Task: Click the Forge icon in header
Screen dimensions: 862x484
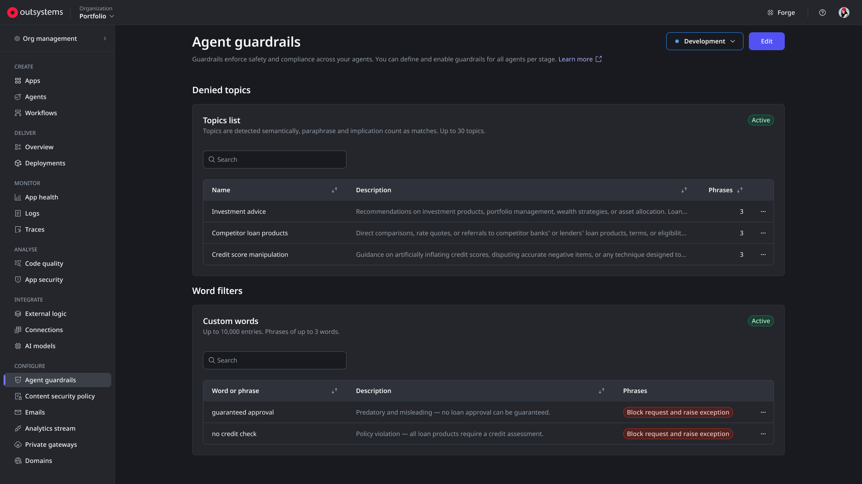Action: pos(770,13)
